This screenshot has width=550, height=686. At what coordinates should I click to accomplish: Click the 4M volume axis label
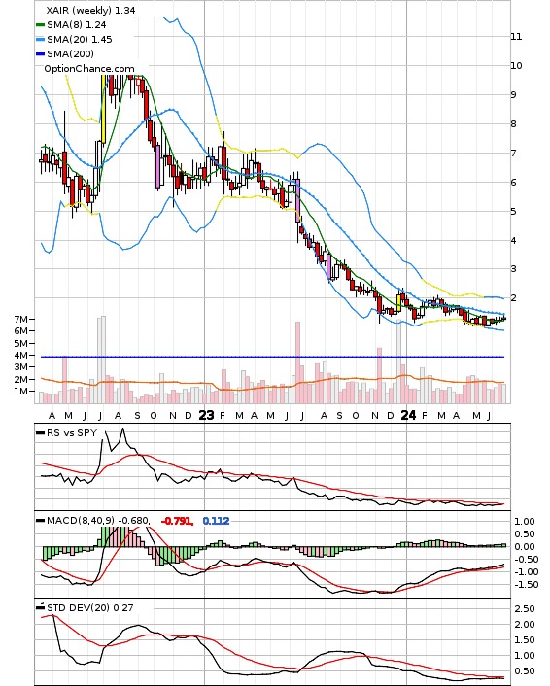[20, 356]
